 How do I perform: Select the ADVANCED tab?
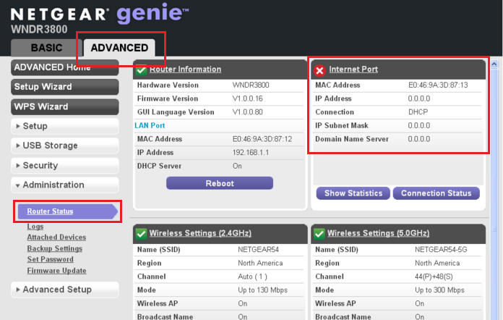pos(119,48)
